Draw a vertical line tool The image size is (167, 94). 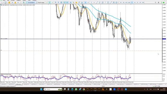(x=91, y=2)
